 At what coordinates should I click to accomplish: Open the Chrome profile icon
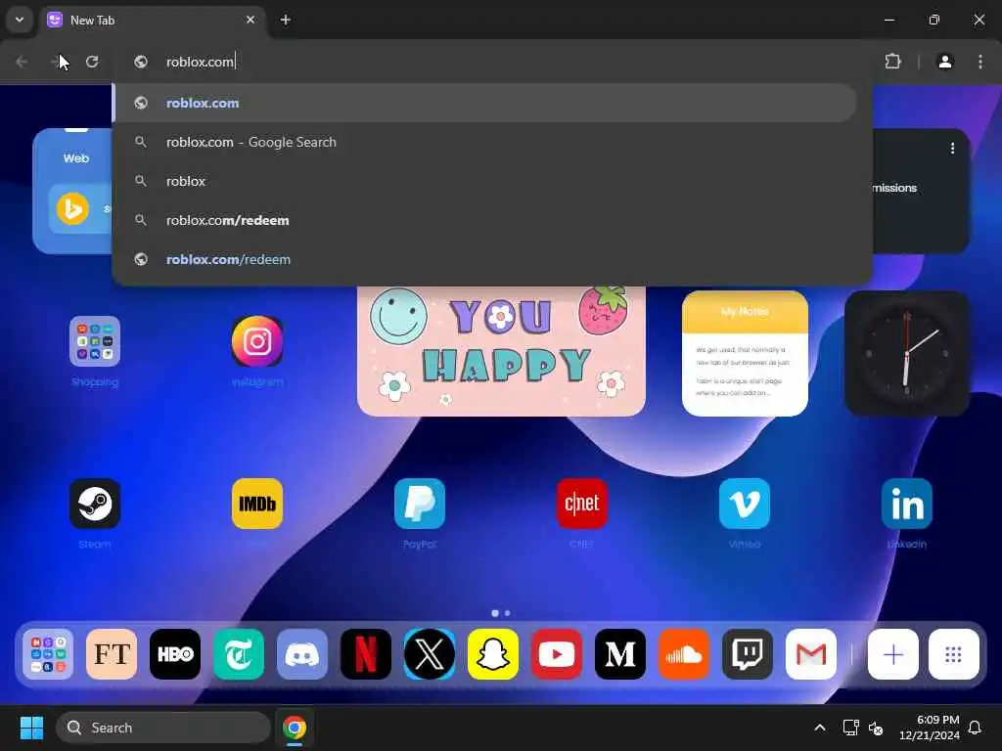pos(945,62)
